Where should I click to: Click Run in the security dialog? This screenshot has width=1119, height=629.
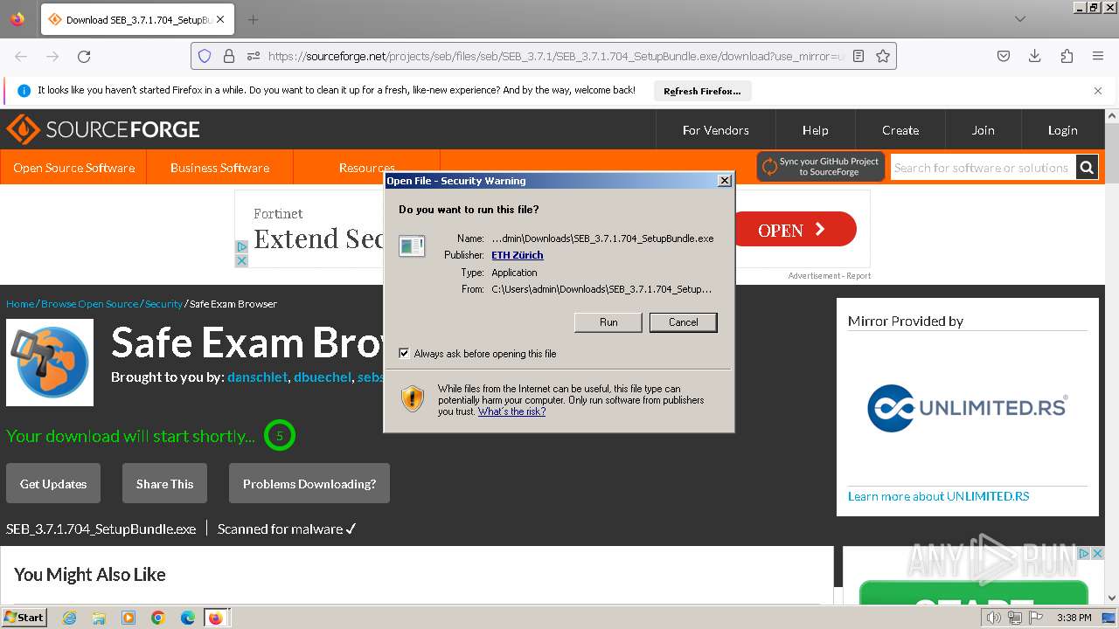608,322
